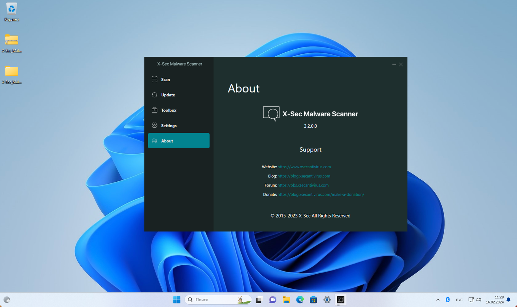This screenshot has width=517, height=307.
Task: Select the About sidebar item
Action: pos(179,141)
